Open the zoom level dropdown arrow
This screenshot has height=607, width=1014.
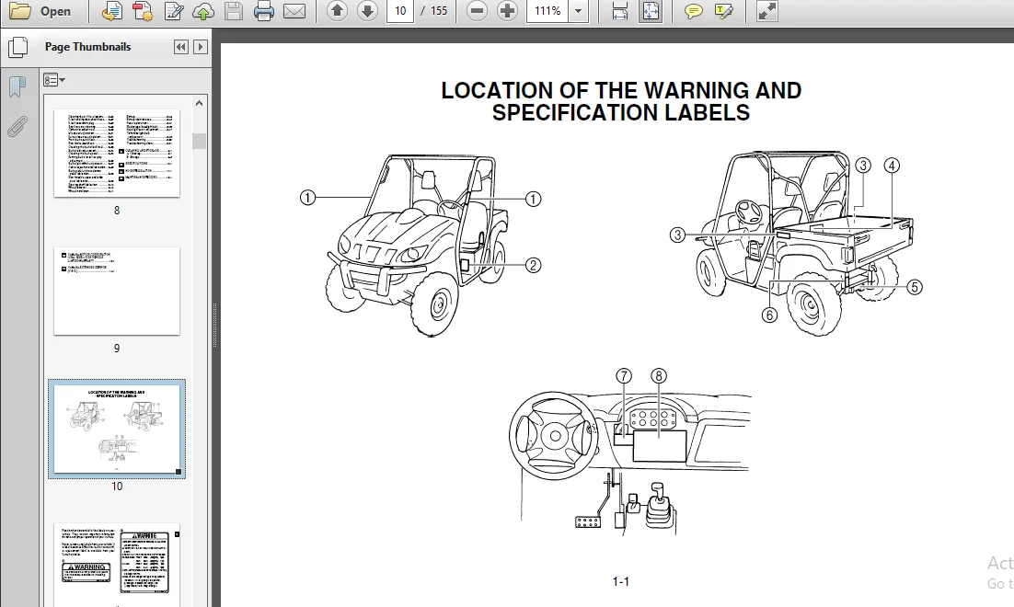point(578,11)
